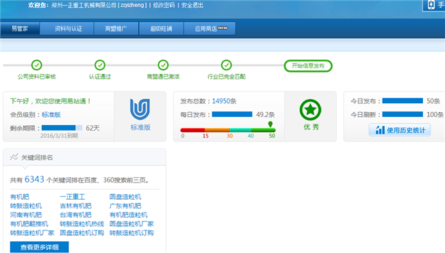Click the 公司资料已审核 checkmark icon

(36, 65)
